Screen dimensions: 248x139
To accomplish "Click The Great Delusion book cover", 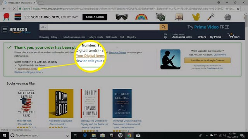I will coord(122,103).
